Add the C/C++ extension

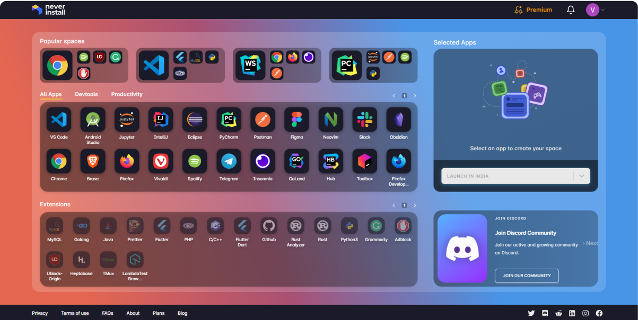point(215,226)
